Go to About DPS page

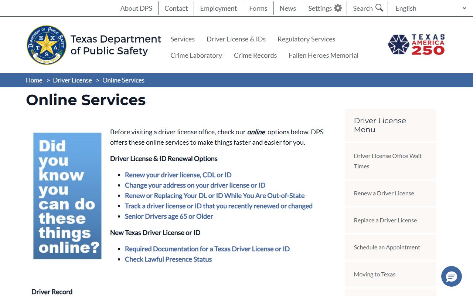point(136,8)
